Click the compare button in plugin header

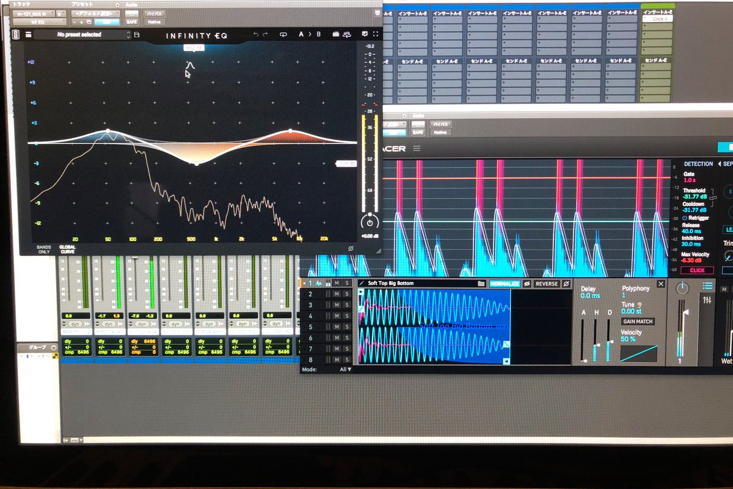pyautogui.click(x=108, y=21)
